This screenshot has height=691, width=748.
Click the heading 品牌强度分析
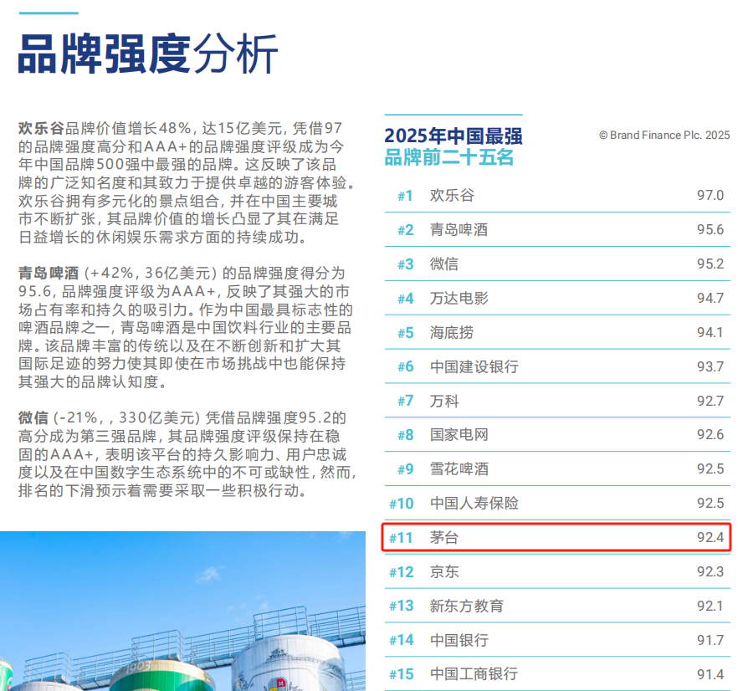(x=148, y=54)
